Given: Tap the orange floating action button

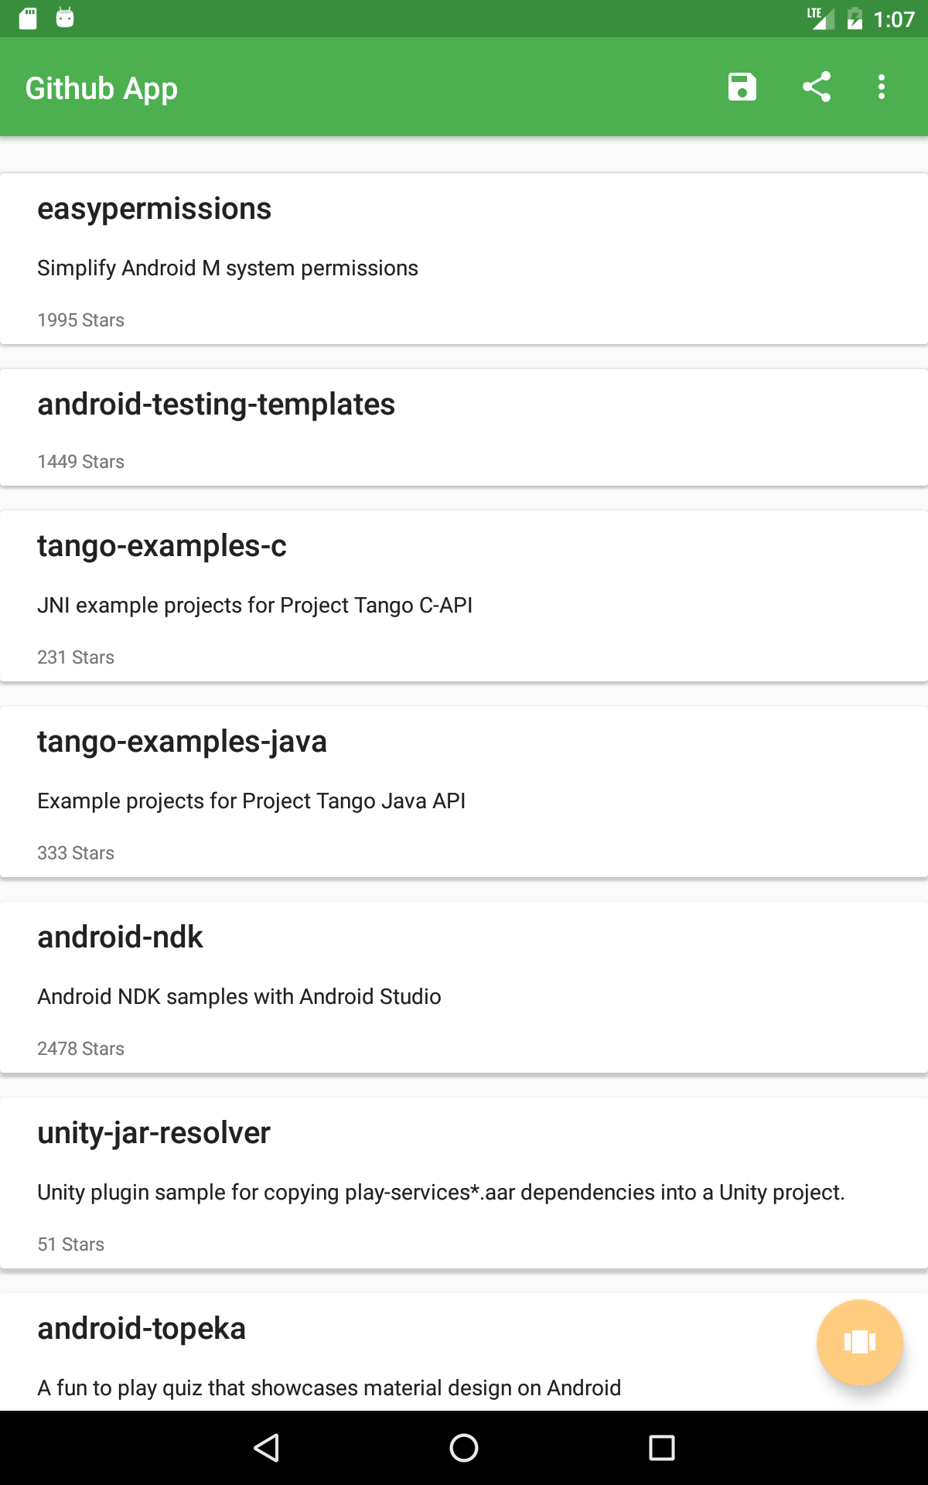Looking at the screenshot, I should (x=859, y=1342).
